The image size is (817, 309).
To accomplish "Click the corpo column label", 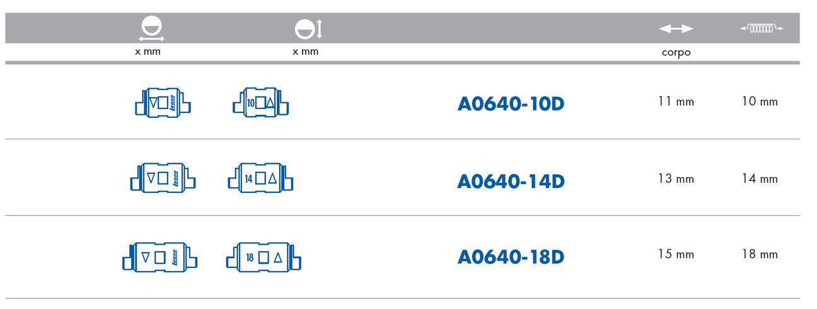I will pyautogui.click(x=676, y=53).
